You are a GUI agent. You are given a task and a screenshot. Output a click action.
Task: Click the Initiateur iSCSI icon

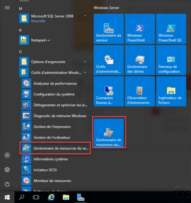click(26, 170)
